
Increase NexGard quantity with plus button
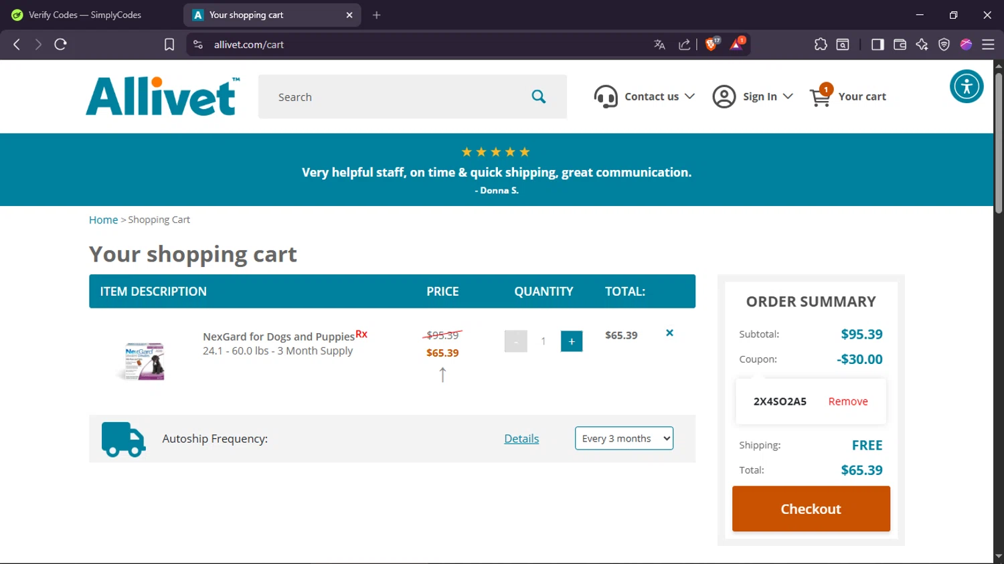pyautogui.click(x=572, y=341)
